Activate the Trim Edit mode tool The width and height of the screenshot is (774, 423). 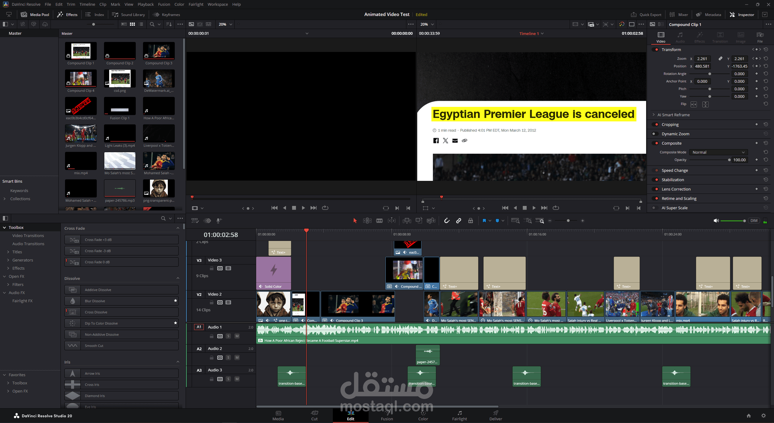[367, 221]
